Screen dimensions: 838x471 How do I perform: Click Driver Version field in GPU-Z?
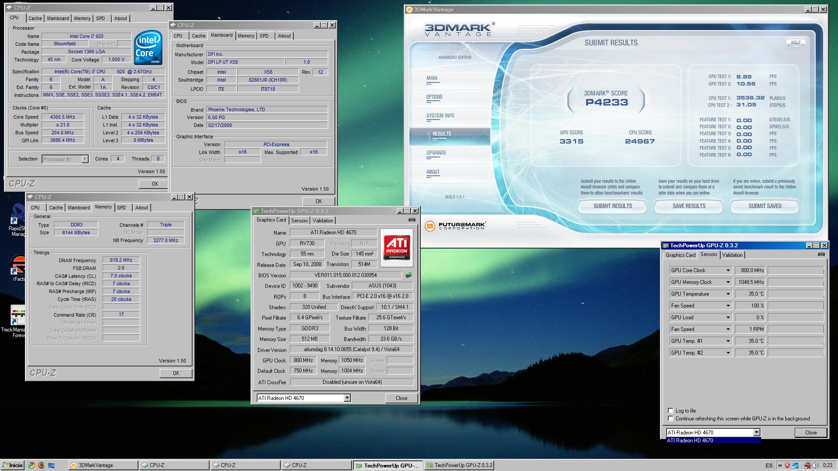click(351, 349)
